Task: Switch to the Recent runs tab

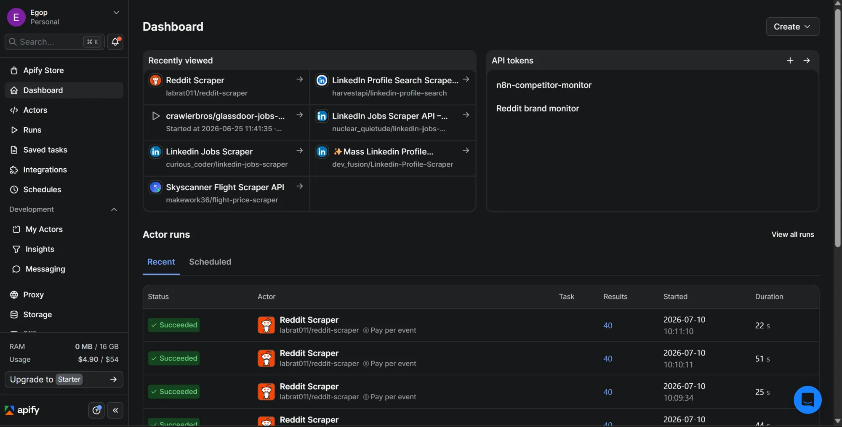Action: pyautogui.click(x=161, y=262)
